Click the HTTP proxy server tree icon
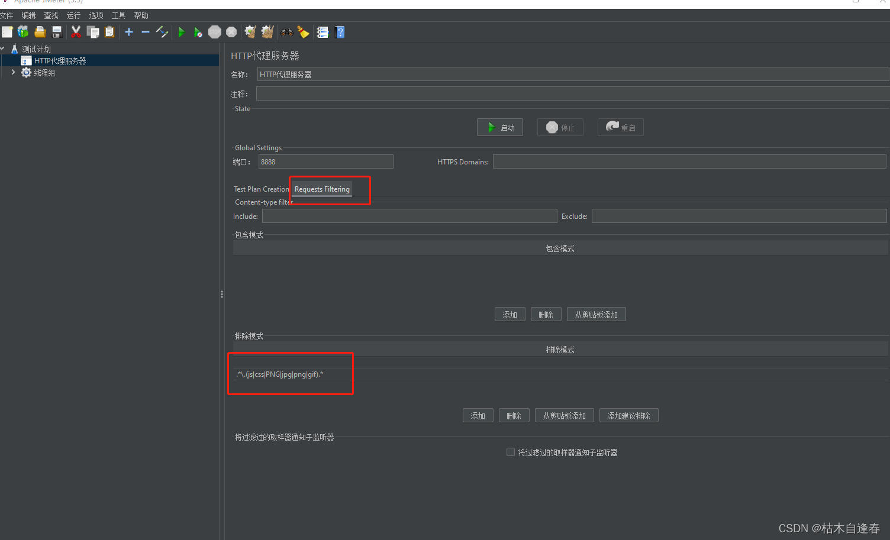 (x=26, y=61)
